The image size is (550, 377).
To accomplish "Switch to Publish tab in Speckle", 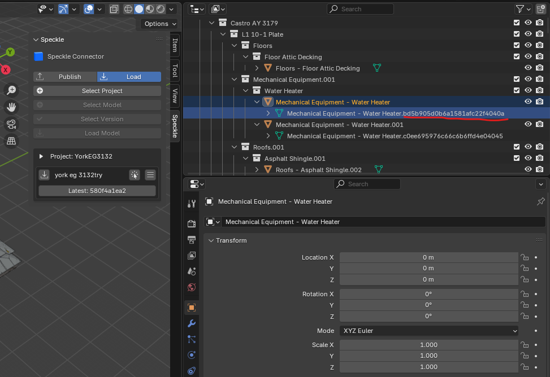I will click(65, 77).
